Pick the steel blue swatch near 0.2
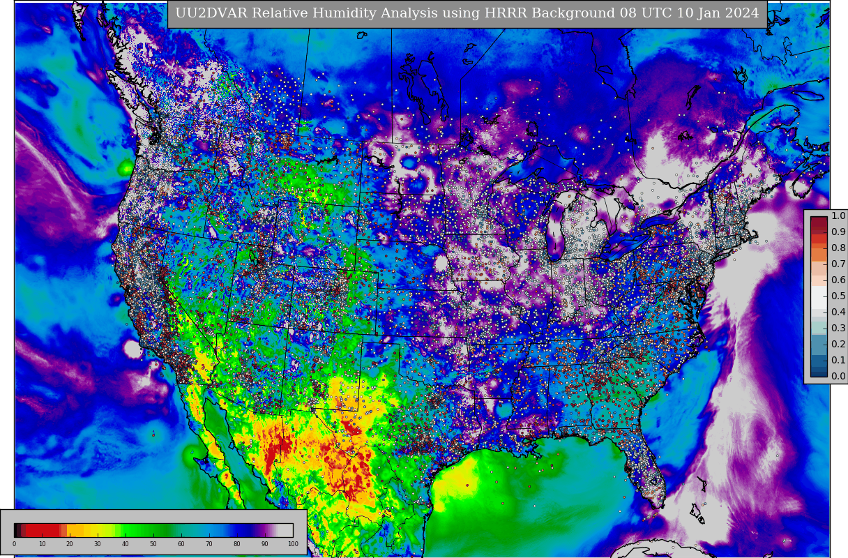Screen dimensions: 848x558 (x=819, y=345)
